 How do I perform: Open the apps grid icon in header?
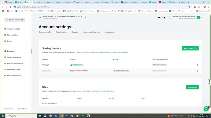click(169, 18)
